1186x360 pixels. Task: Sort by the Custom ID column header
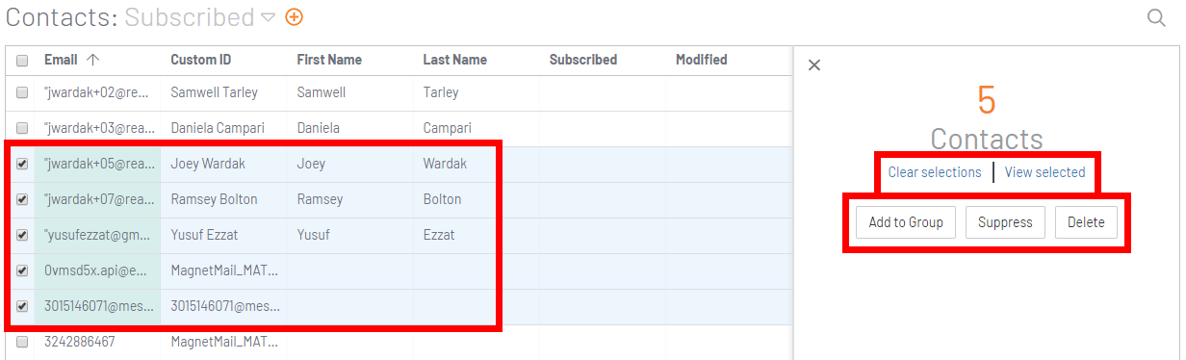tap(201, 60)
